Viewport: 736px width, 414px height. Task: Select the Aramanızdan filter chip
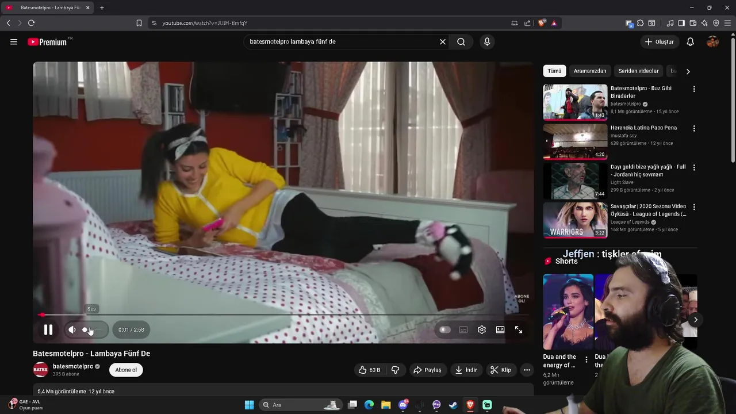click(x=590, y=71)
